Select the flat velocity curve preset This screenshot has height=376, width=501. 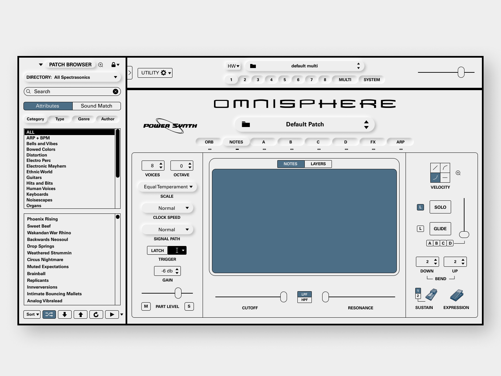(445, 178)
